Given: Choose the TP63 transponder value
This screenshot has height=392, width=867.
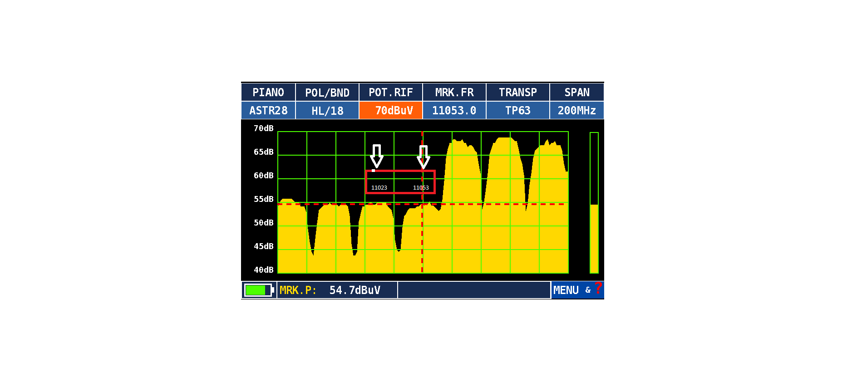Looking at the screenshot, I should pos(518,111).
